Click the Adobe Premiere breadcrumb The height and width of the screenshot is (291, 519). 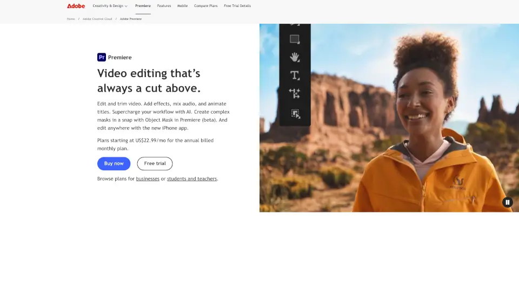(131, 19)
